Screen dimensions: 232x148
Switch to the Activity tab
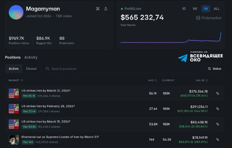[x=31, y=57]
